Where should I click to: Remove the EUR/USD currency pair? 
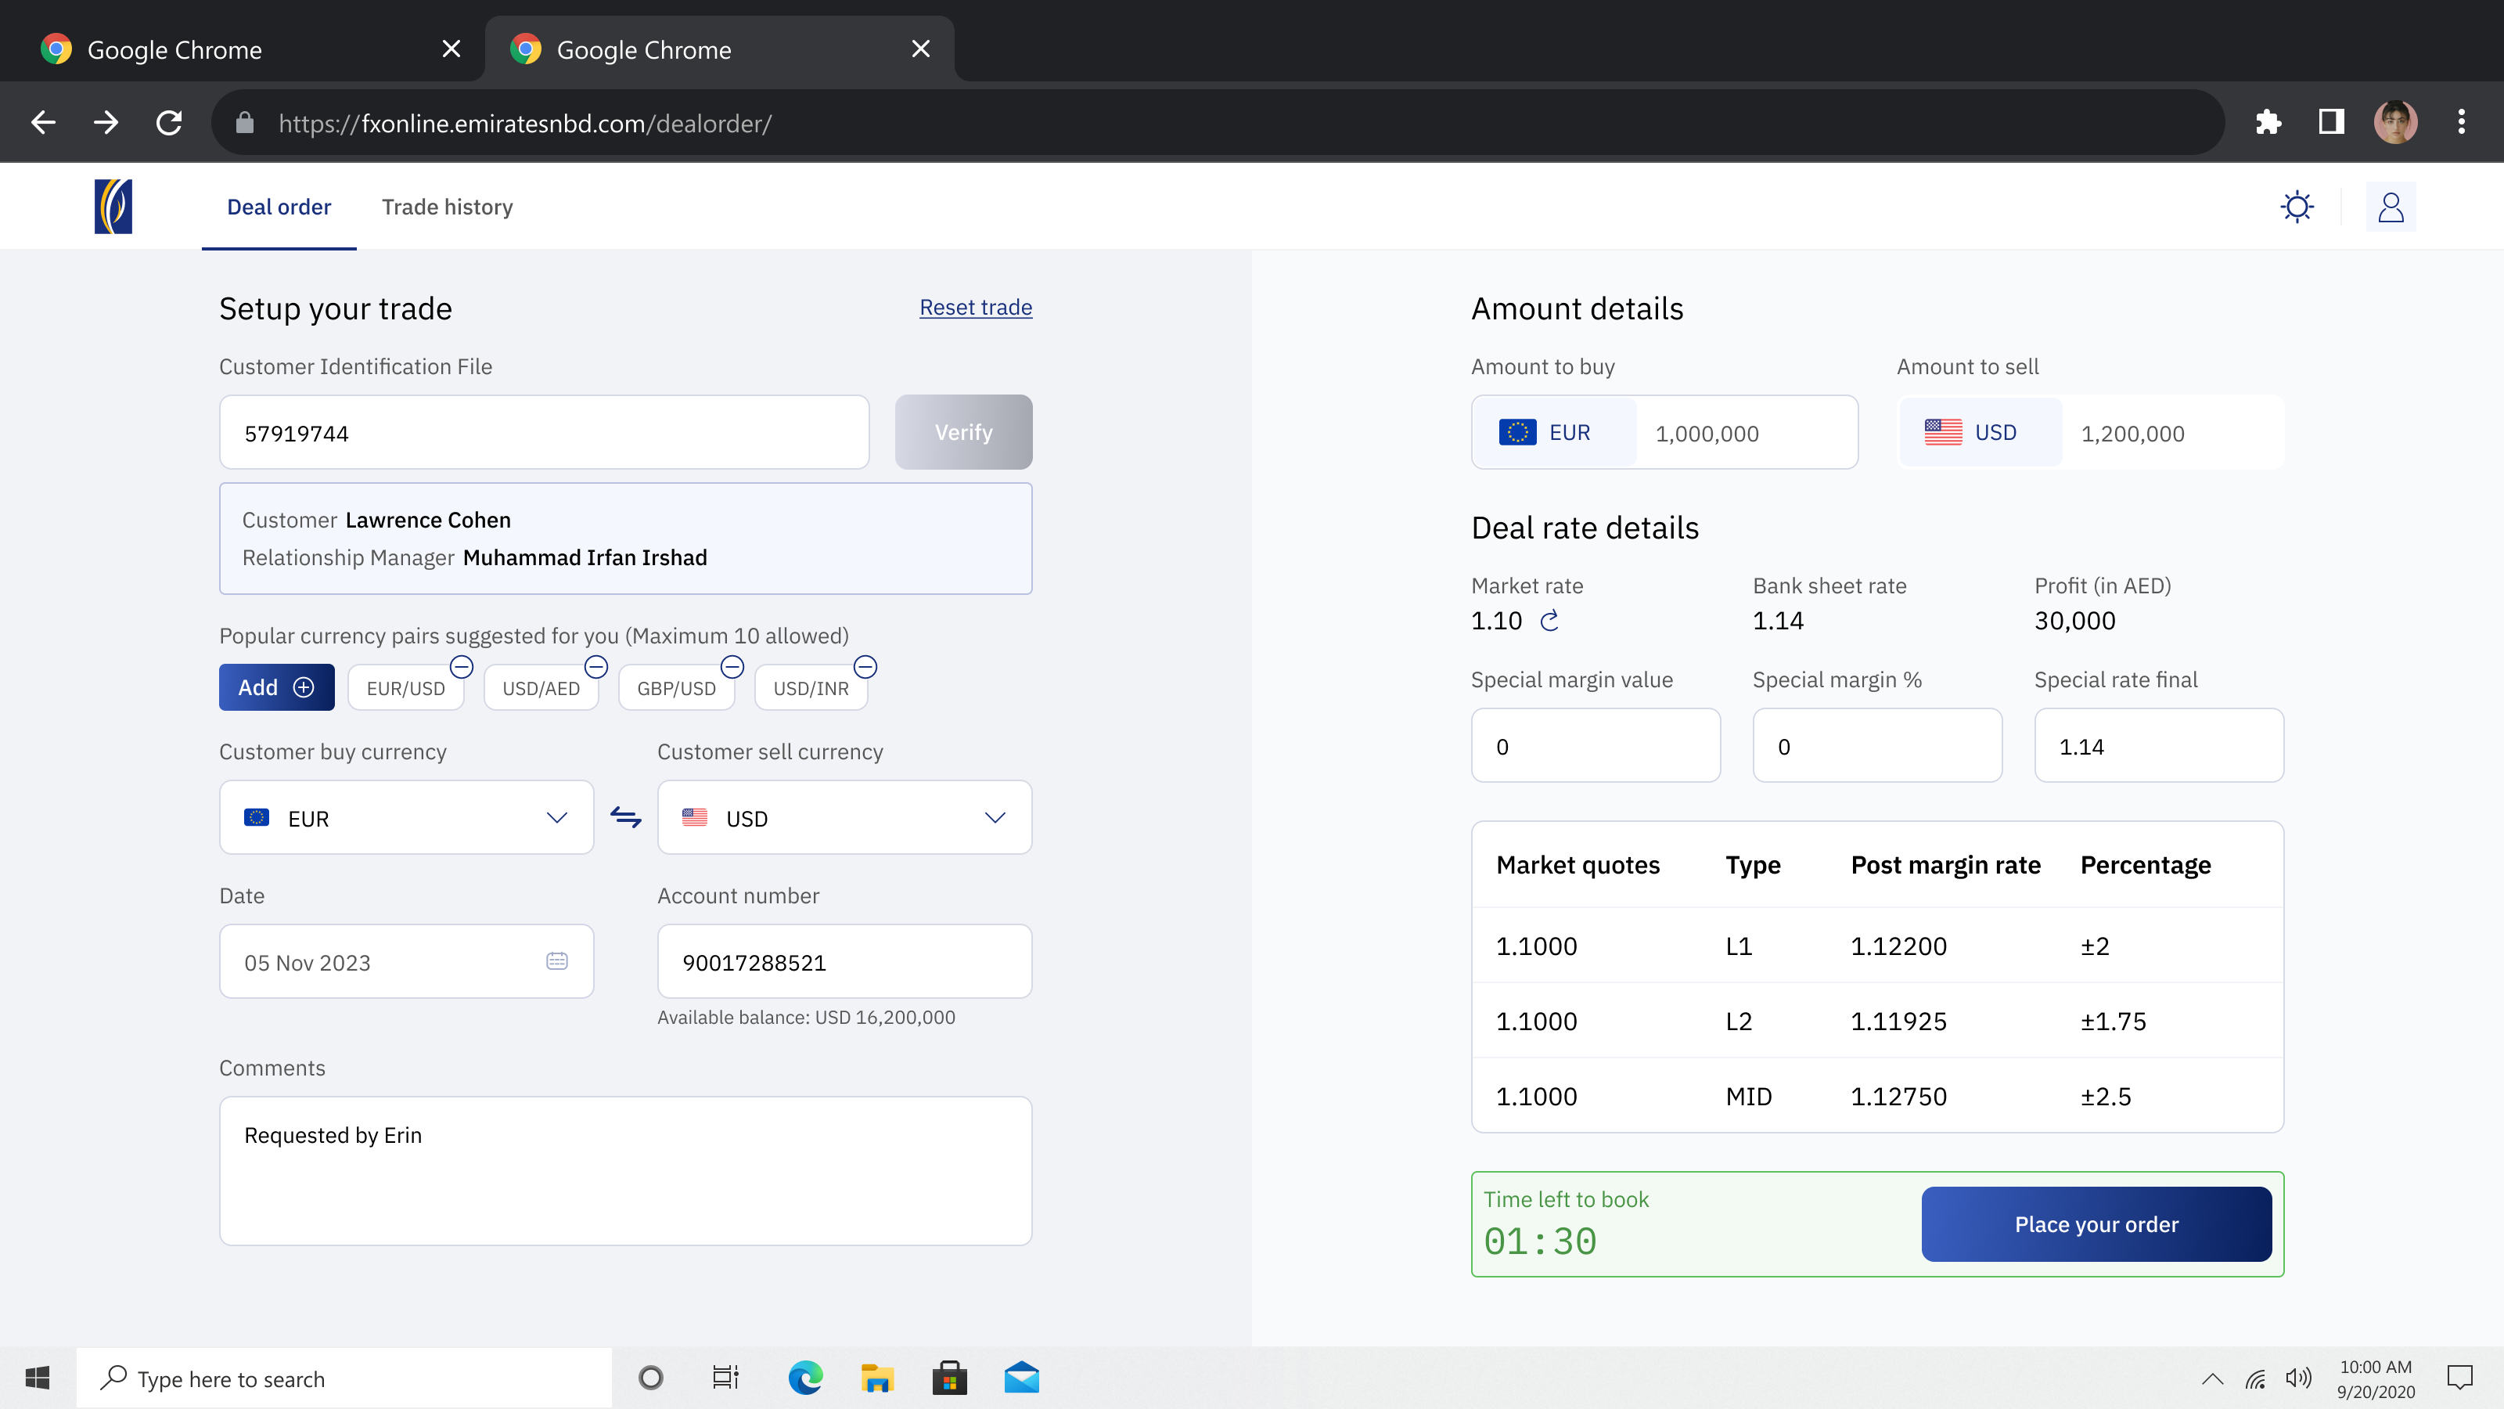pyautogui.click(x=462, y=667)
